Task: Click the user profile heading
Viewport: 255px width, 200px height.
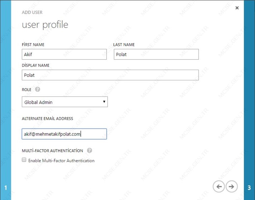Action: 45,25
